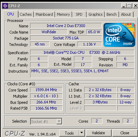This screenshot has width=138, height=137.
Task: Switch to the Bench tab
Action: coord(112,14)
